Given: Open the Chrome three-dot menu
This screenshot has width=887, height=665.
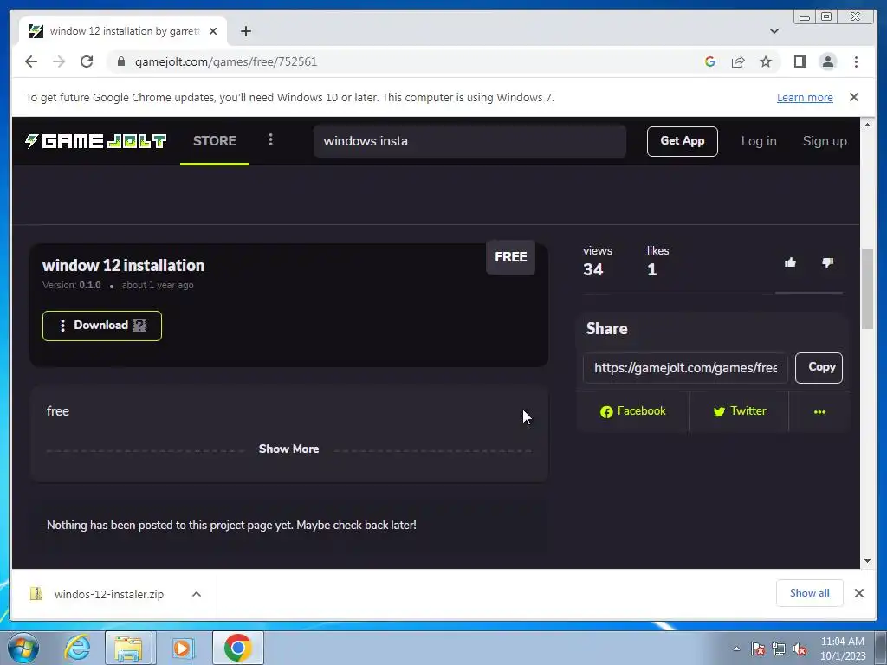Looking at the screenshot, I should click(x=856, y=61).
